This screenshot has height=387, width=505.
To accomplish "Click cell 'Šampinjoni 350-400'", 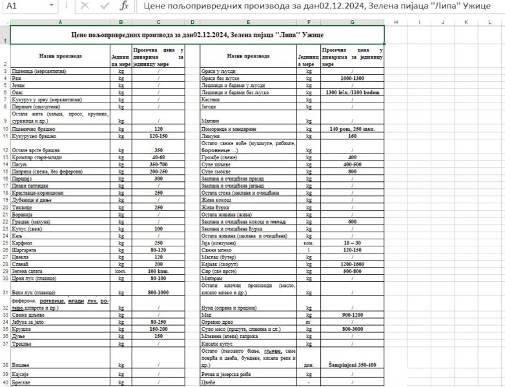I will [x=353, y=359].
